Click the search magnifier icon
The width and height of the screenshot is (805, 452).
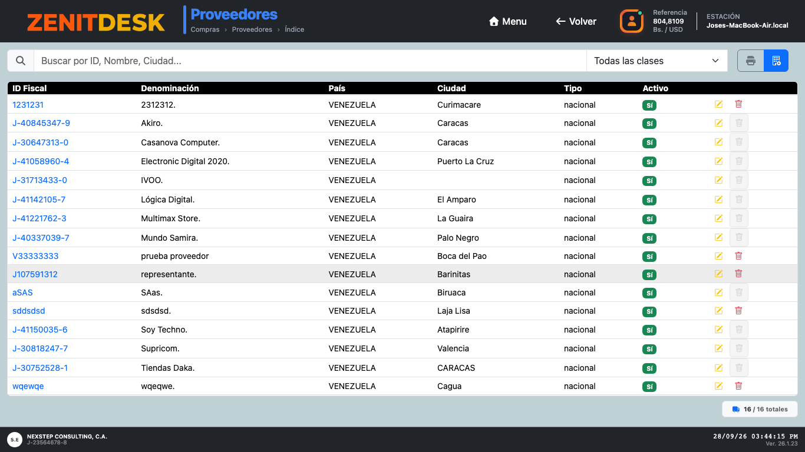point(21,61)
